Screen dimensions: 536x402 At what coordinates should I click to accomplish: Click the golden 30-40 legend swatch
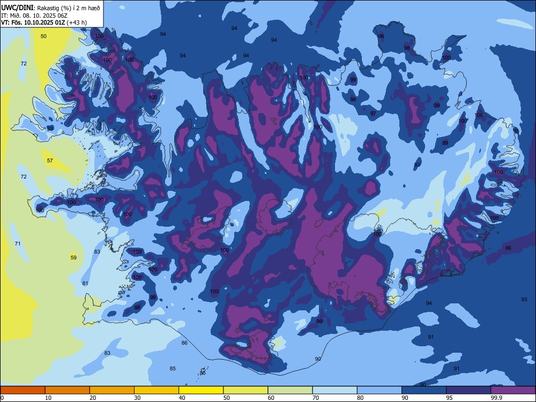157,390
